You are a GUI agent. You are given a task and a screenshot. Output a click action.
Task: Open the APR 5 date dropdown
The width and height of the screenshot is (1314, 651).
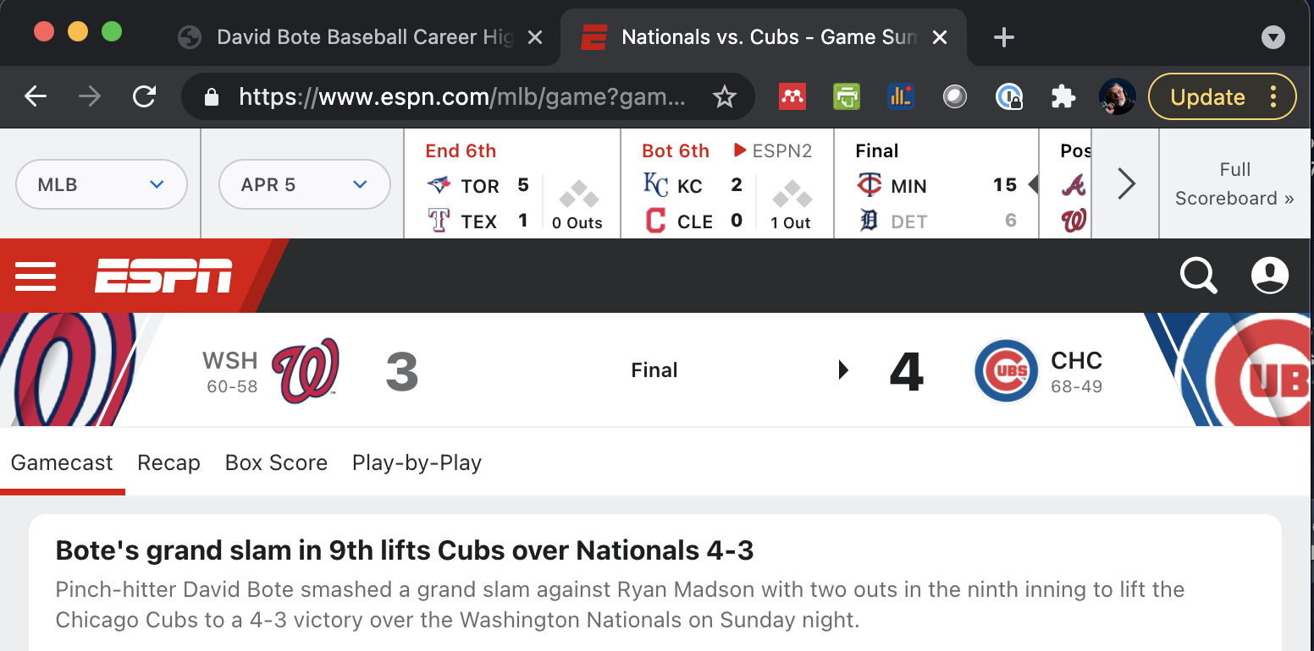coord(305,184)
